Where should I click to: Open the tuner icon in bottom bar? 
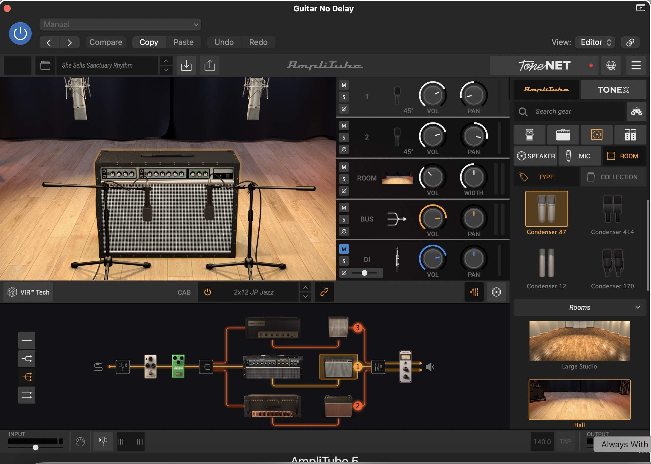click(103, 442)
